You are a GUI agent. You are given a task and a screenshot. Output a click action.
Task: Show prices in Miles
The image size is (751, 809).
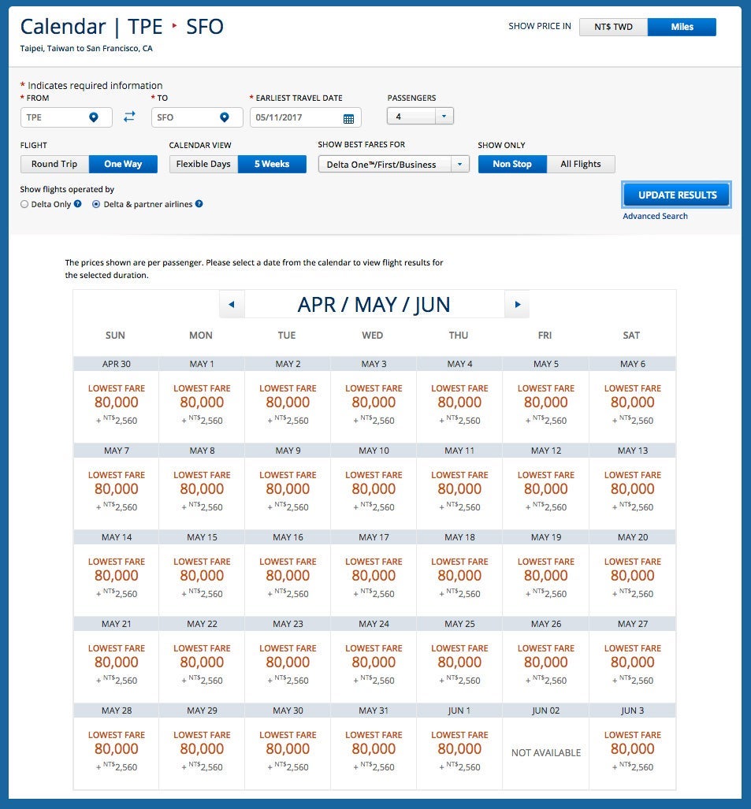tap(682, 27)
